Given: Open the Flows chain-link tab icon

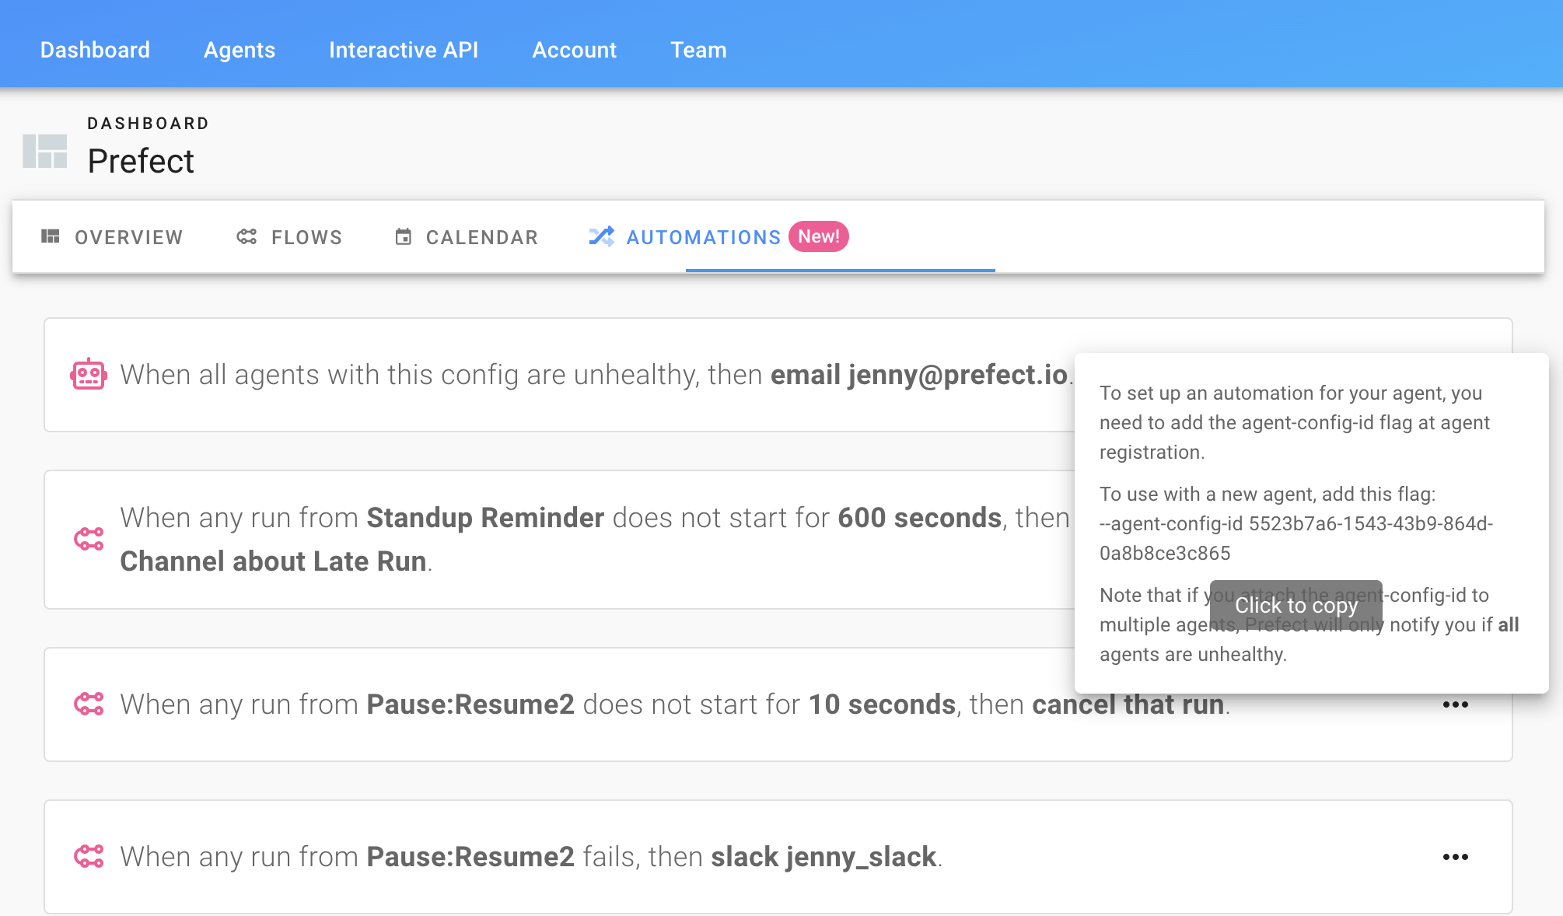Looking at the screenshot, I should [x=246, y=236].
